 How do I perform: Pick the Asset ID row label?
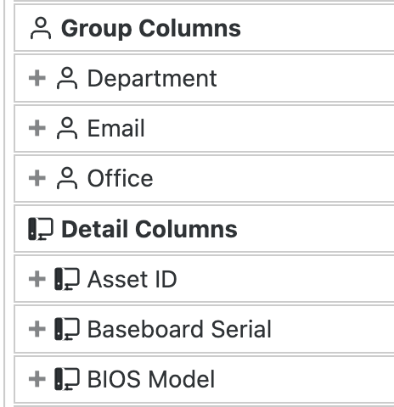132,279
